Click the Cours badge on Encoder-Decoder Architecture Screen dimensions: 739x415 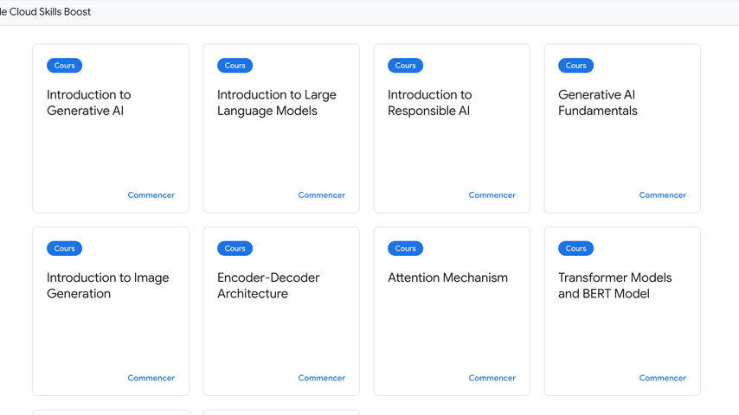pos(235,248)
